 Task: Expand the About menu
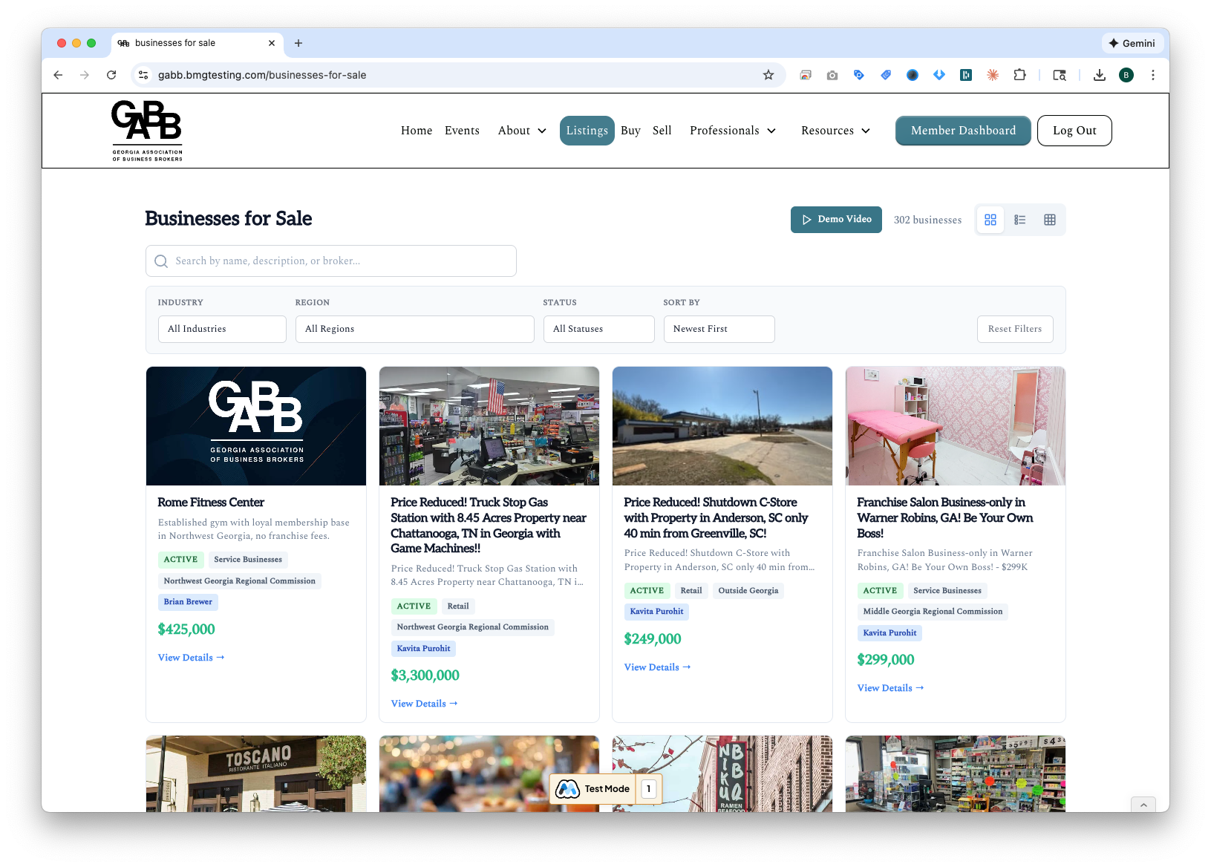(522, 131)
